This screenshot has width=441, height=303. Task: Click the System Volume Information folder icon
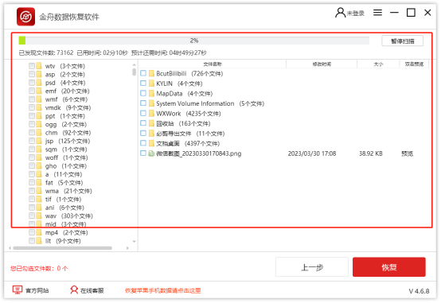click(x=151, y=103)
